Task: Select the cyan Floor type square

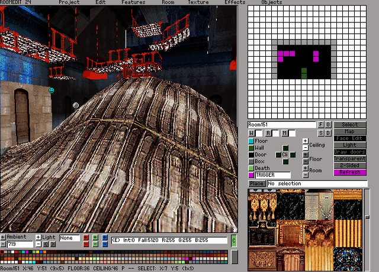Action: pyautogui.click(x=251, y=141)
